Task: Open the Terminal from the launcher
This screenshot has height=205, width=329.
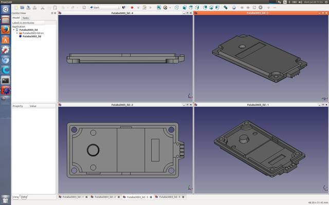Action: click(x=6, y=80)
